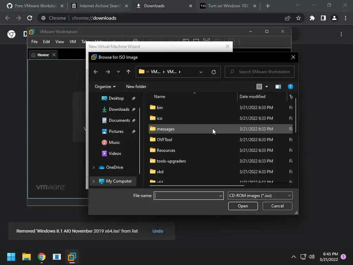This screenshot has height=265, width=353.
Task: Select Downloads in the navigation pane
Action: pyautogui.click(x=119, y=109)
